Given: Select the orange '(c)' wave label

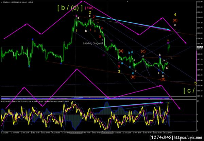Looking at the screenshot, I should coord(143,52).
